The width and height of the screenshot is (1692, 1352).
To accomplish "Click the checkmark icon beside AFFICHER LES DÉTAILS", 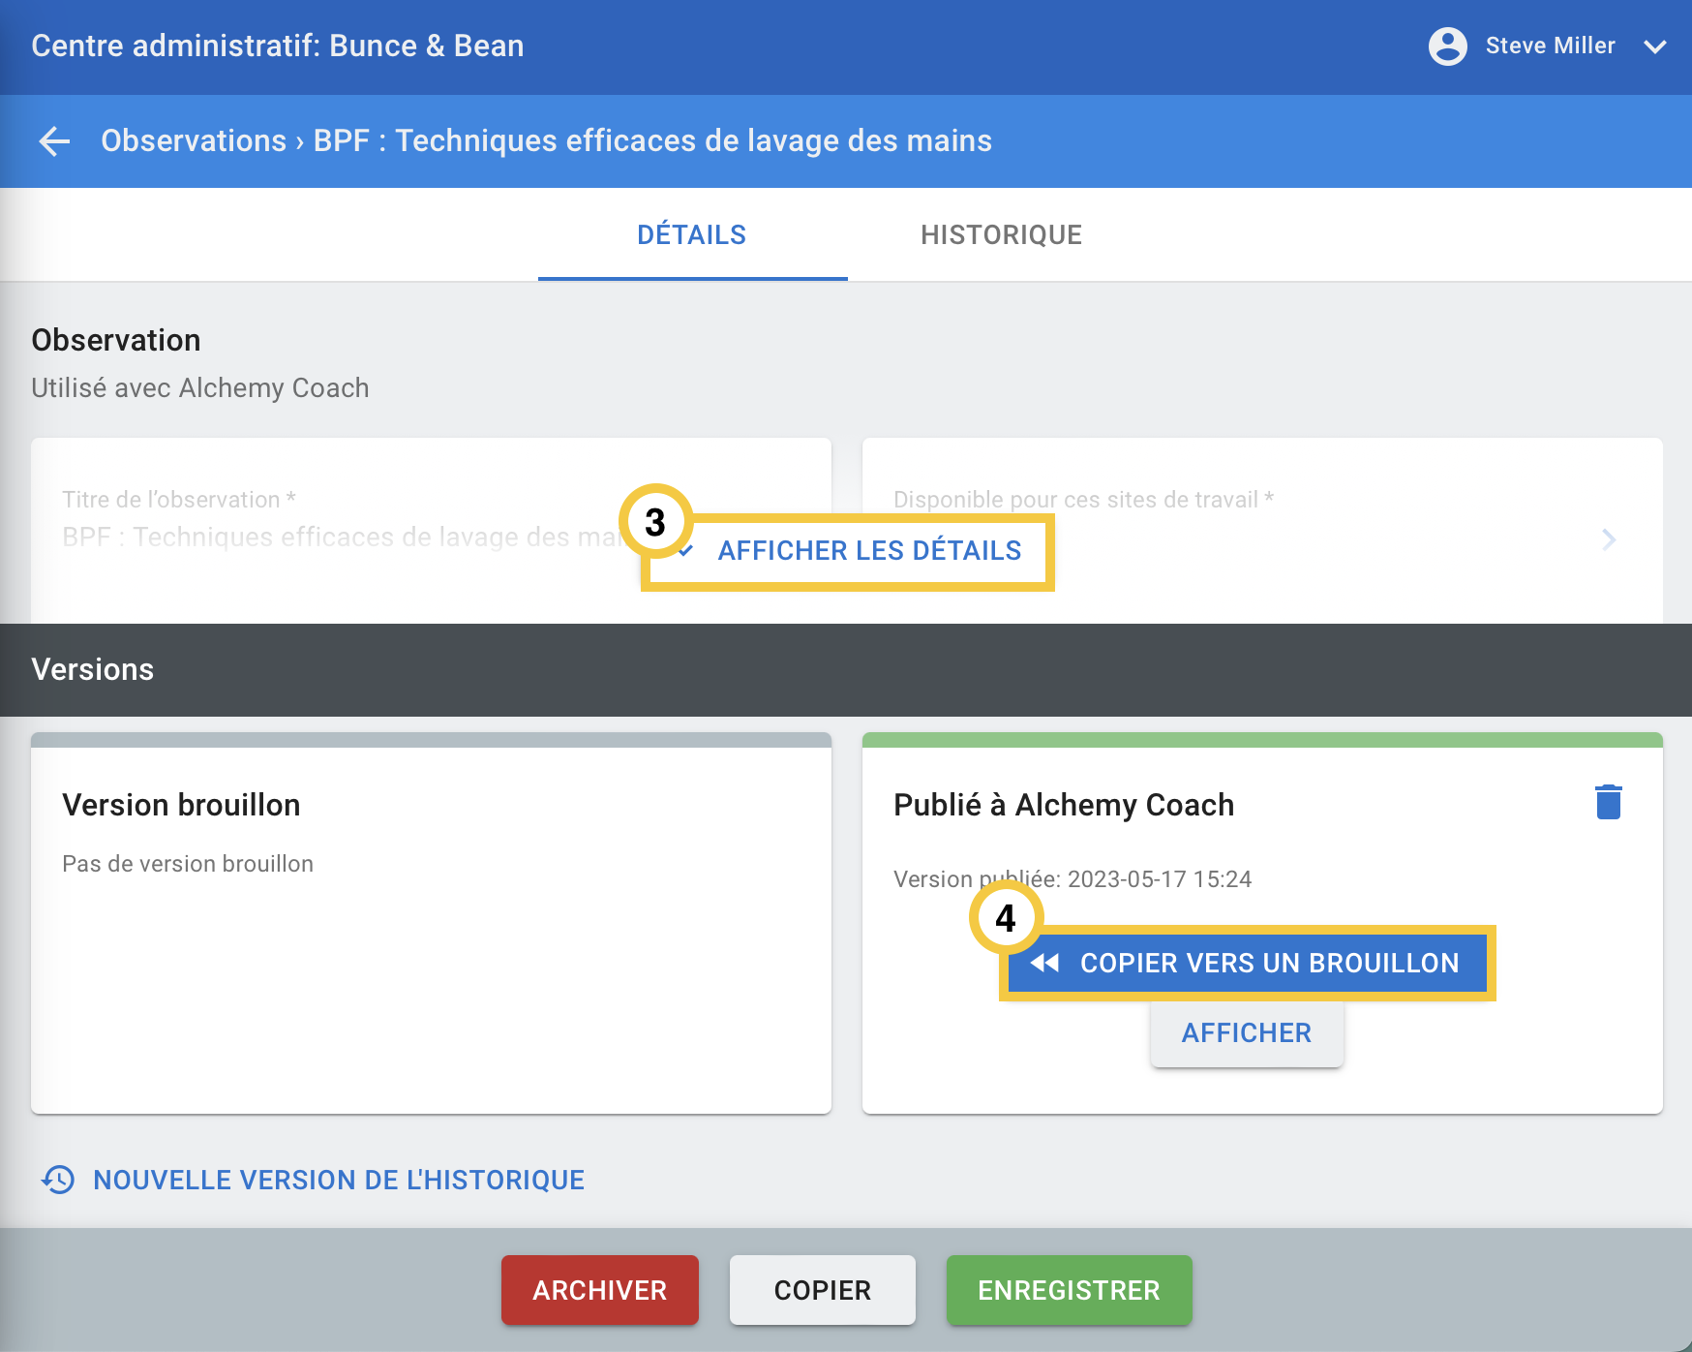I will click(x=686, y=551).
